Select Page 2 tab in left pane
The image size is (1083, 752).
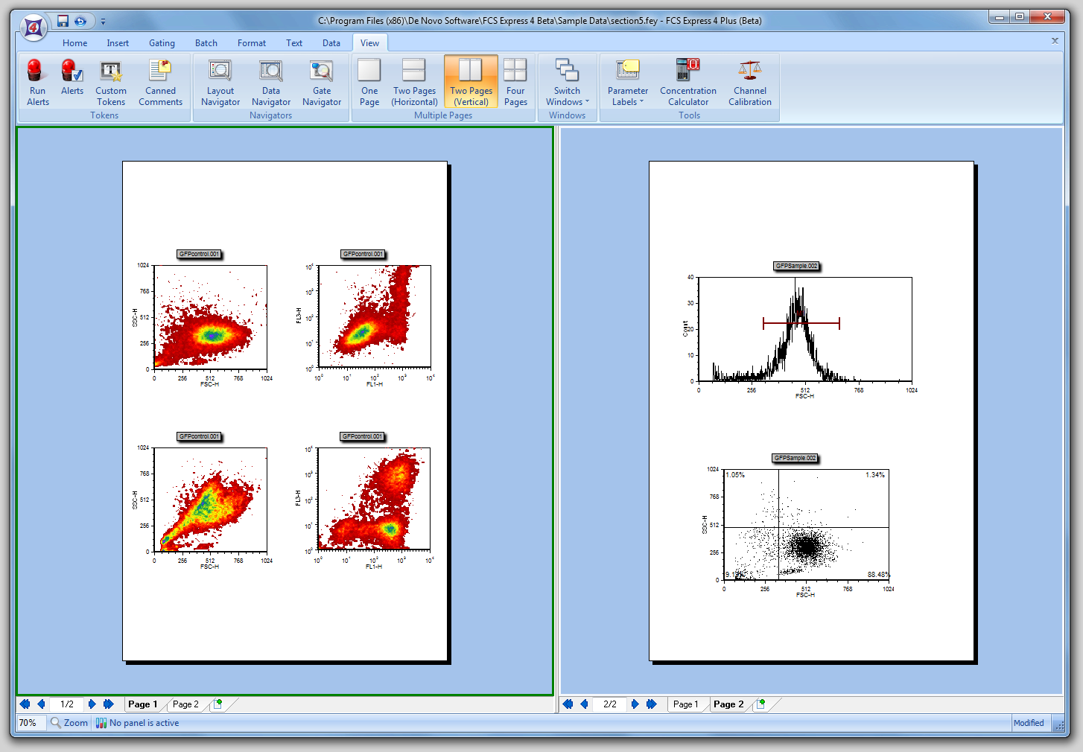(185, 704)
